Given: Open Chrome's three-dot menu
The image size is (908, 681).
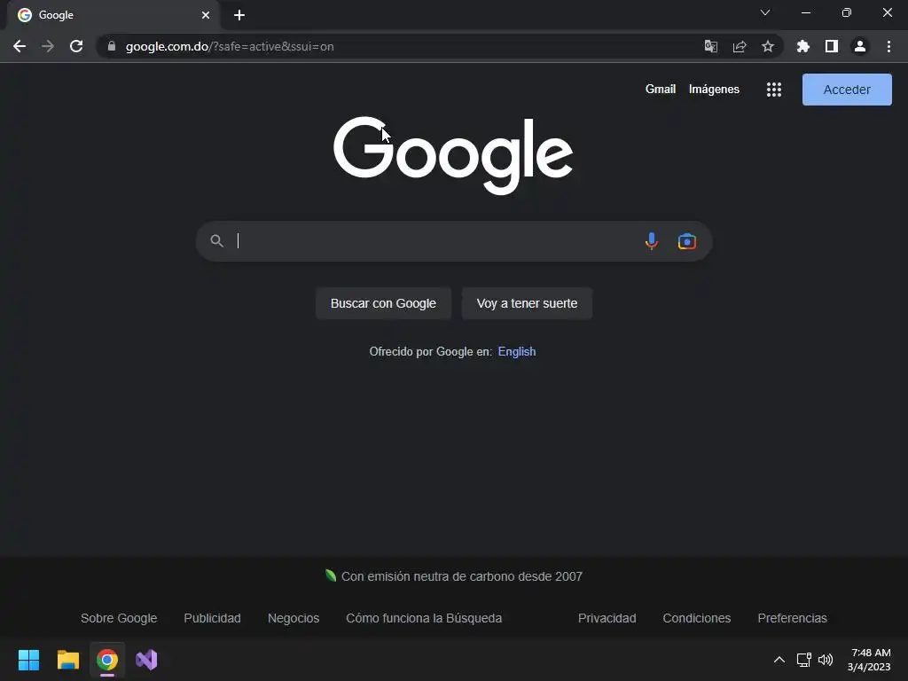Looking at the screenshot, I should coord(888,46).
